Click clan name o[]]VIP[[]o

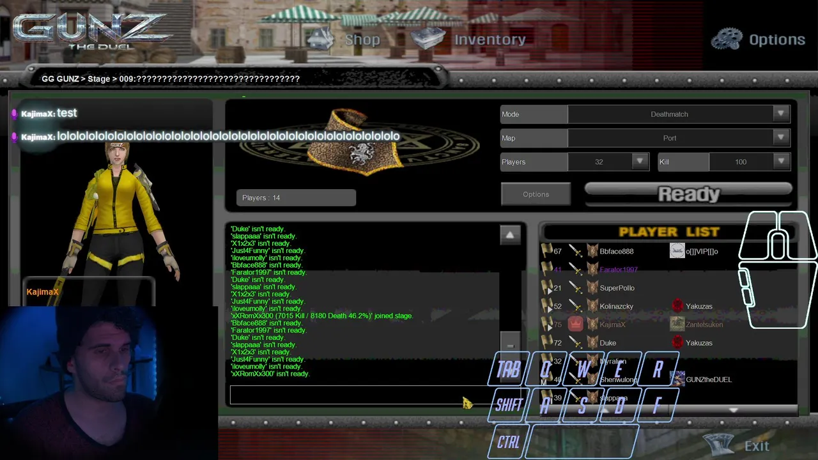pyautogui.click(x=702, y=251)
